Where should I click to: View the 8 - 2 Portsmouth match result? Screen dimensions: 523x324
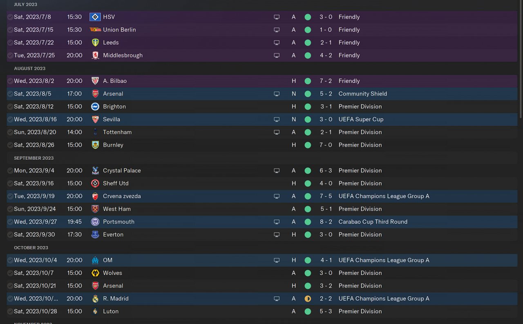click(x=326, y=222)
